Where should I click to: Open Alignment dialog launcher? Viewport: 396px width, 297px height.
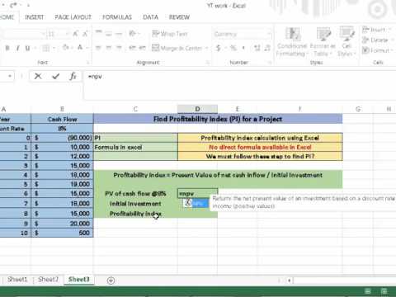click(x=208, y=63)
